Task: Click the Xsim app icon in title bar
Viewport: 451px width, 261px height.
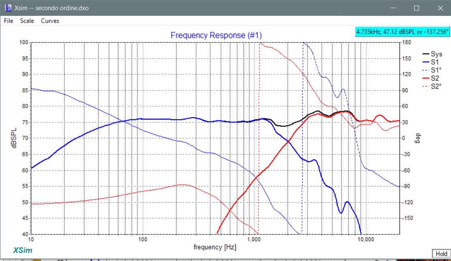Action: point(8,8)
